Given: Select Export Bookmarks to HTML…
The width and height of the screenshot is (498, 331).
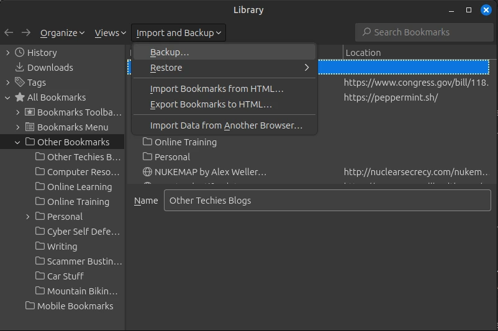Looking at the screenshot, I should tap(224, 104).
